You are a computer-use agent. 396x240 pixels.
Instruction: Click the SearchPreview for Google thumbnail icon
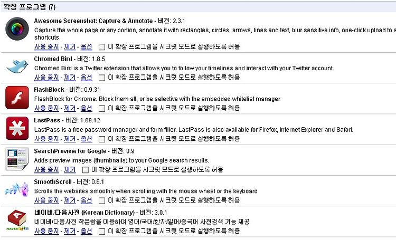coord(17,159)
